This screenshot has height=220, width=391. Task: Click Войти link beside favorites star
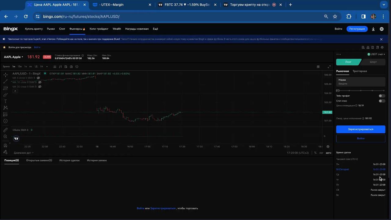[x=37, y=47]
